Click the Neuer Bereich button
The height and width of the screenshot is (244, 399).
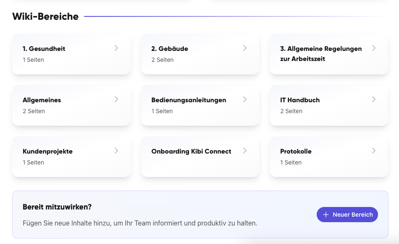tap(347, 215)
